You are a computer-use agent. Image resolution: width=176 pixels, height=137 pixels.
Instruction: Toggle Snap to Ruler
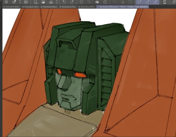(x=139, y=2)
